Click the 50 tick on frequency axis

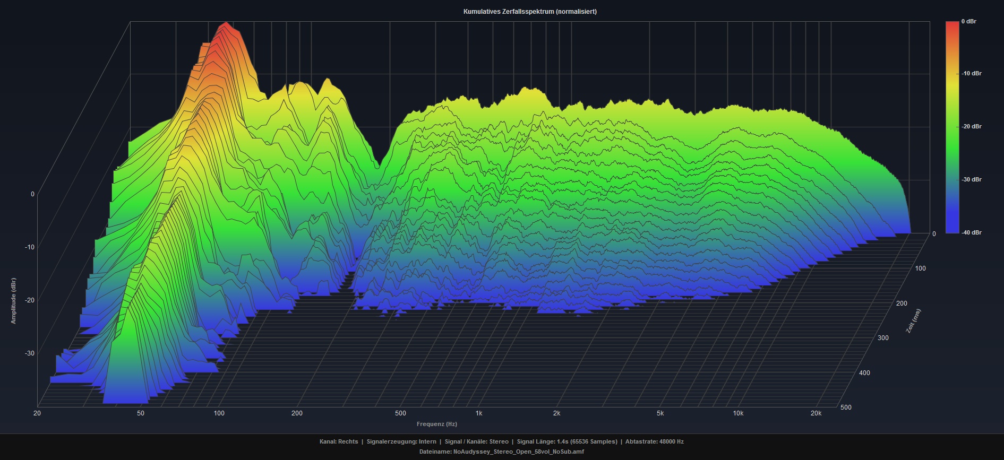(x=141, y=413)
